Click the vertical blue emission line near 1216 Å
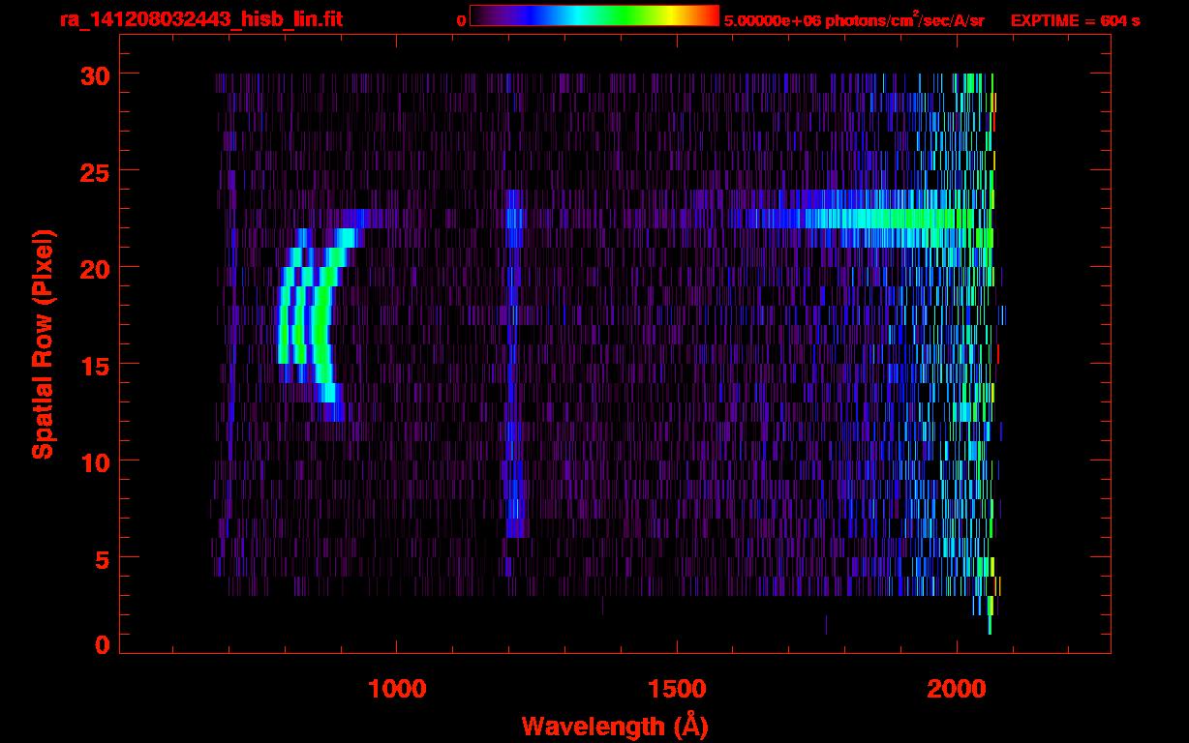Viewport: 1189px width, 743px height. 515,363
